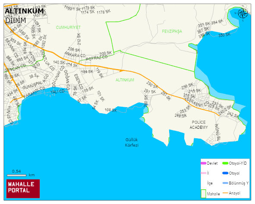Image resolution: width=255 pixels, height=204 pixels.
Task: Select the CUMHURİYET neighborhood label
Action: (x=68, y=27)
